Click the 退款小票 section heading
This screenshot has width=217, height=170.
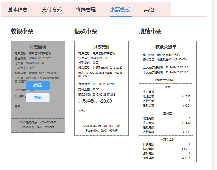pos(86,31)
